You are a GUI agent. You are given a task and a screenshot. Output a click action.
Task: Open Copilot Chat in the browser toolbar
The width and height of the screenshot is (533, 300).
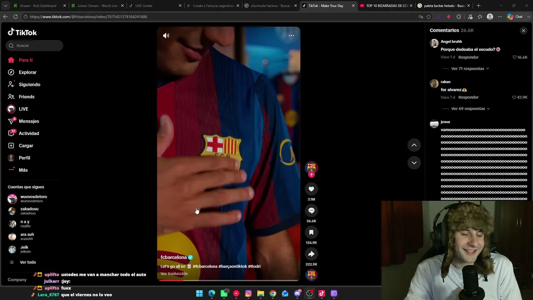point(516,17)
